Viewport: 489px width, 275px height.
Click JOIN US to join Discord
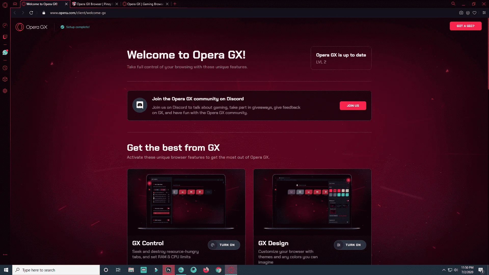pyautogui.click(x=353, y=106)
